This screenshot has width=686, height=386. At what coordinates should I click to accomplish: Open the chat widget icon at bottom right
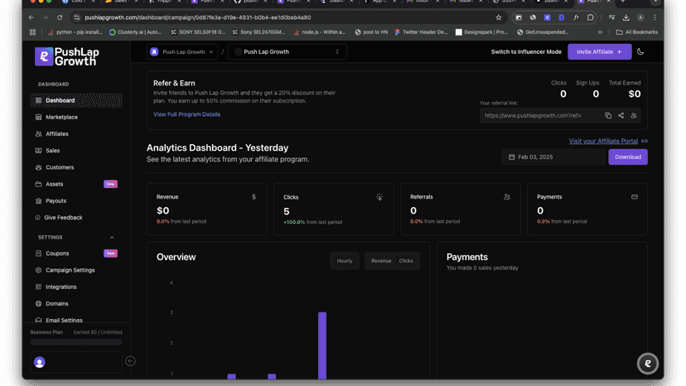(x=648, y=364)
